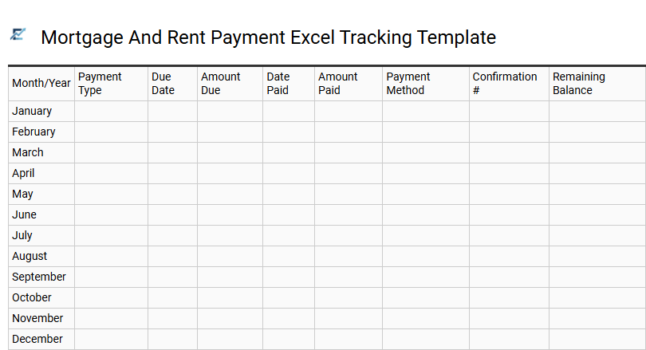Click the August Remaining Balance cell
Screen dimensions: 646x350
tap(598, 256)
